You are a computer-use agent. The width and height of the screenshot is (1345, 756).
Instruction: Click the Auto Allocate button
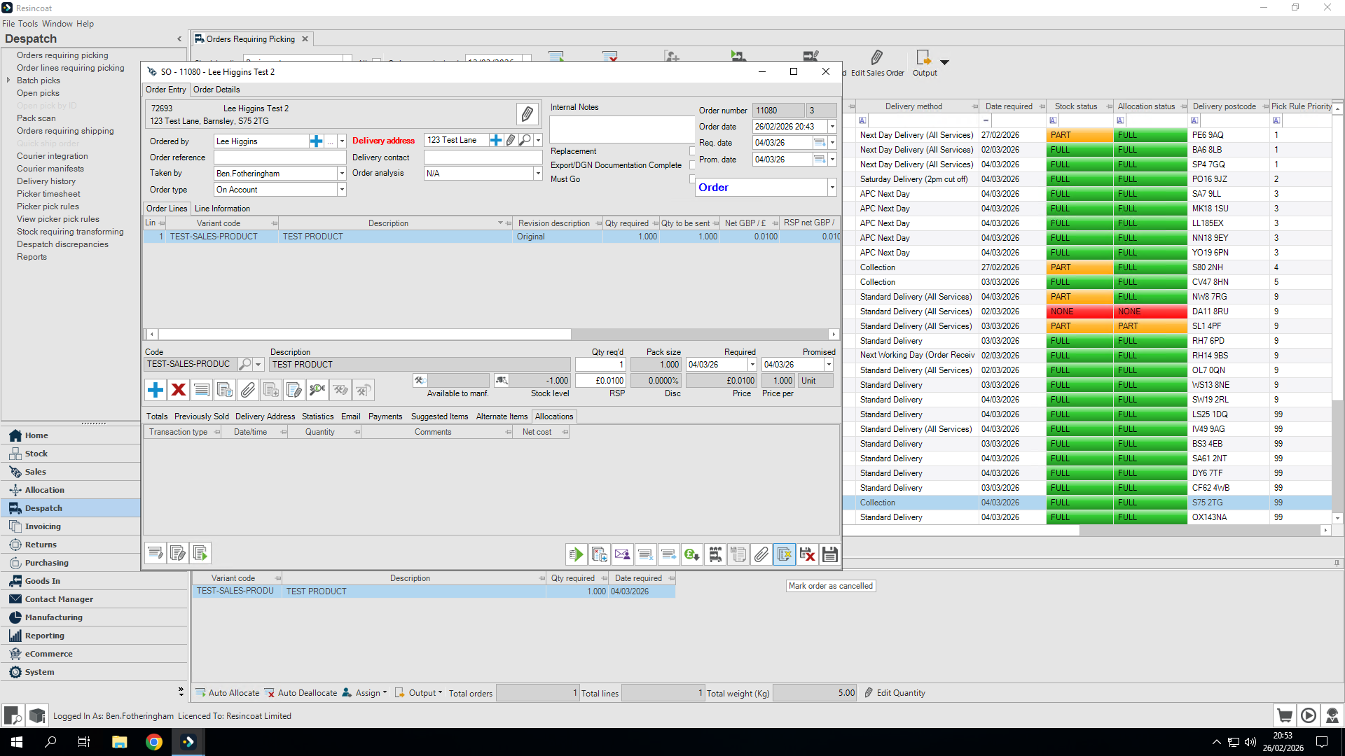tap(227, 693)
